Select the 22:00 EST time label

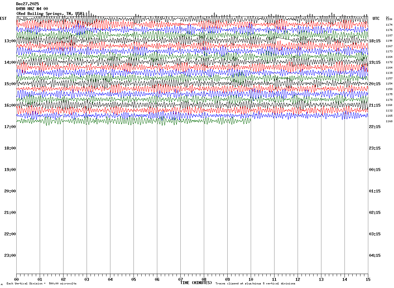10,234
